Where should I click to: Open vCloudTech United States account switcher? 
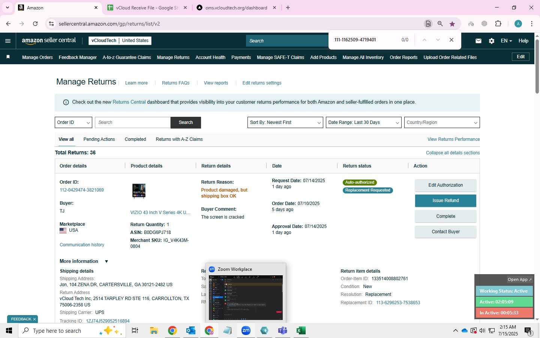pyautogui.click(x=120, y=41)
